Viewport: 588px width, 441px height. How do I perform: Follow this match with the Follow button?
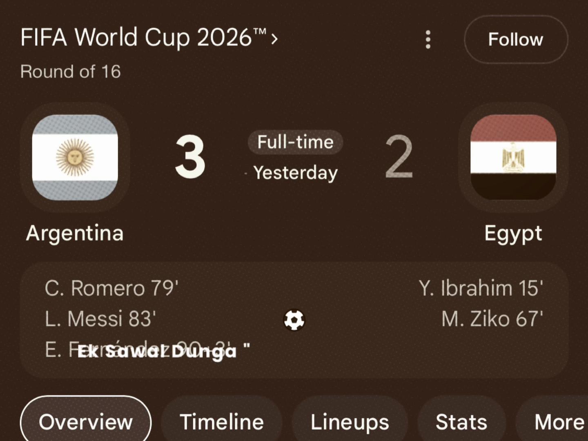click(516, 40)
